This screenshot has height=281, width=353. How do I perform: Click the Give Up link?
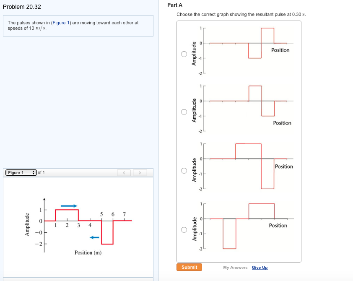(260, 267)
